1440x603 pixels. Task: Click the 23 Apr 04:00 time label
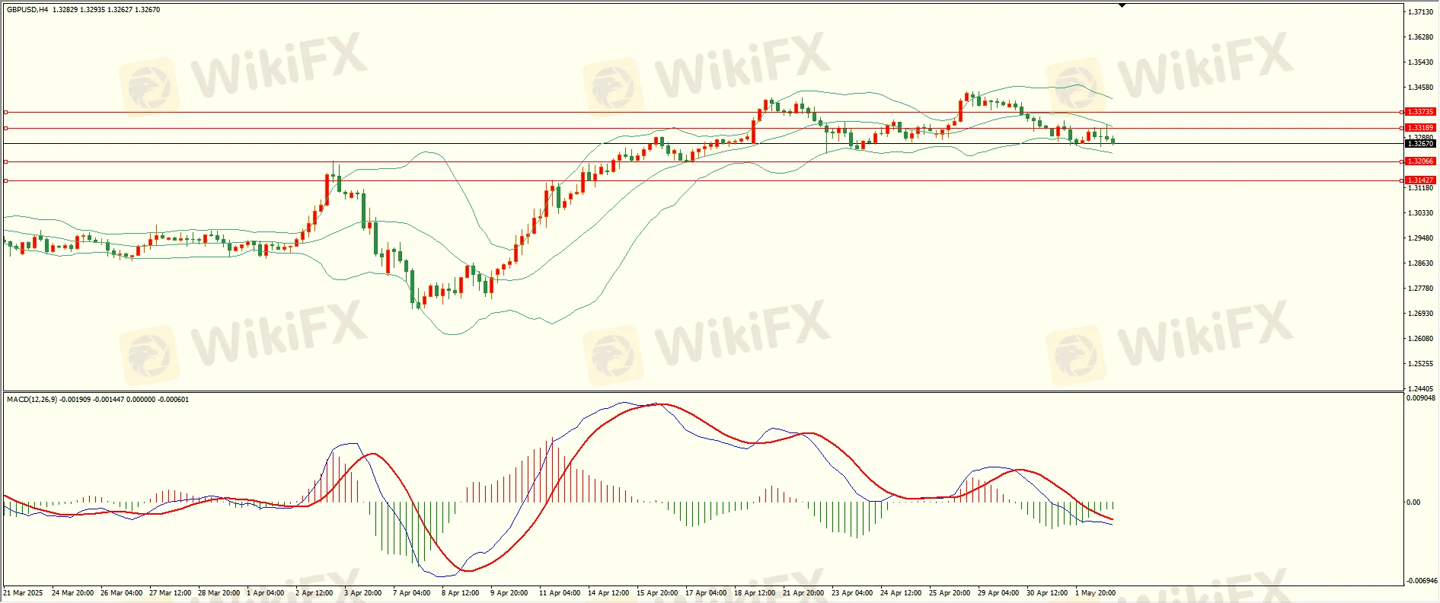[x=852, y=593]
